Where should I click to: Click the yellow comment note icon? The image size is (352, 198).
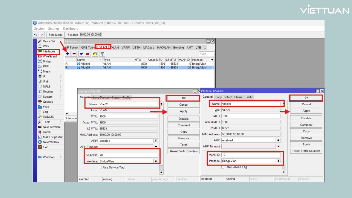[95, 54]
